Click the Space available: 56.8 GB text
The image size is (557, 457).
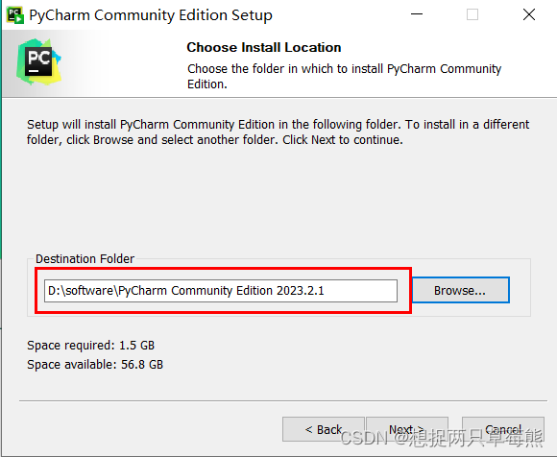[x=95, y=364]
